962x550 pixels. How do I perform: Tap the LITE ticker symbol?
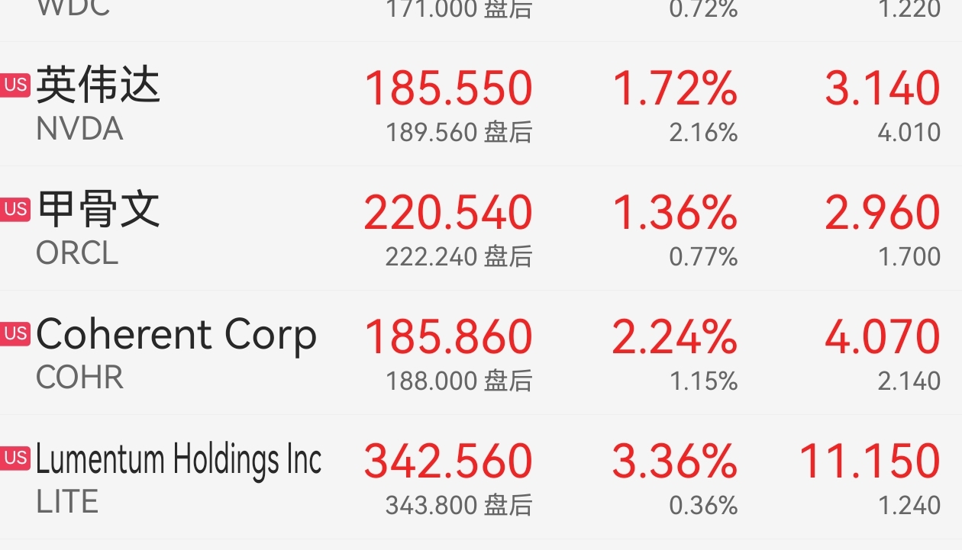[x=67, y=502]
